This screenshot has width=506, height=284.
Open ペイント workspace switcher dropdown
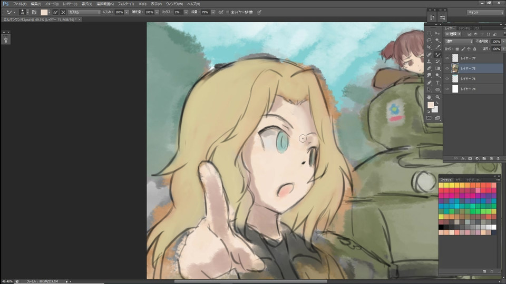485,12
